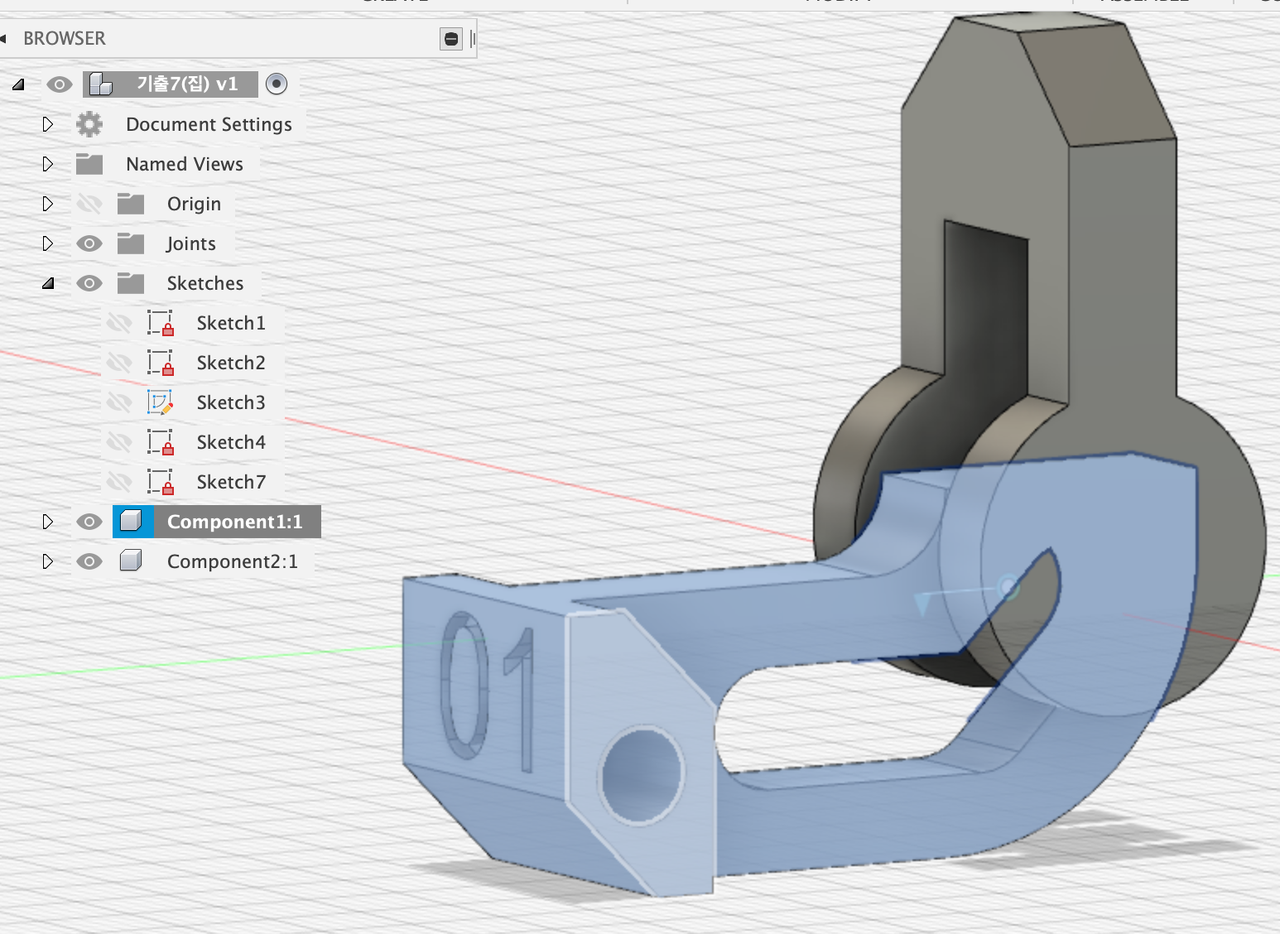Select the root name 기출7(집) v1
Viewport: 1280px width, 934px height.
coord(187,84)
